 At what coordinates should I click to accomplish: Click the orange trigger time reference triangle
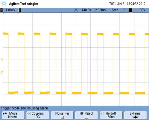18,13
